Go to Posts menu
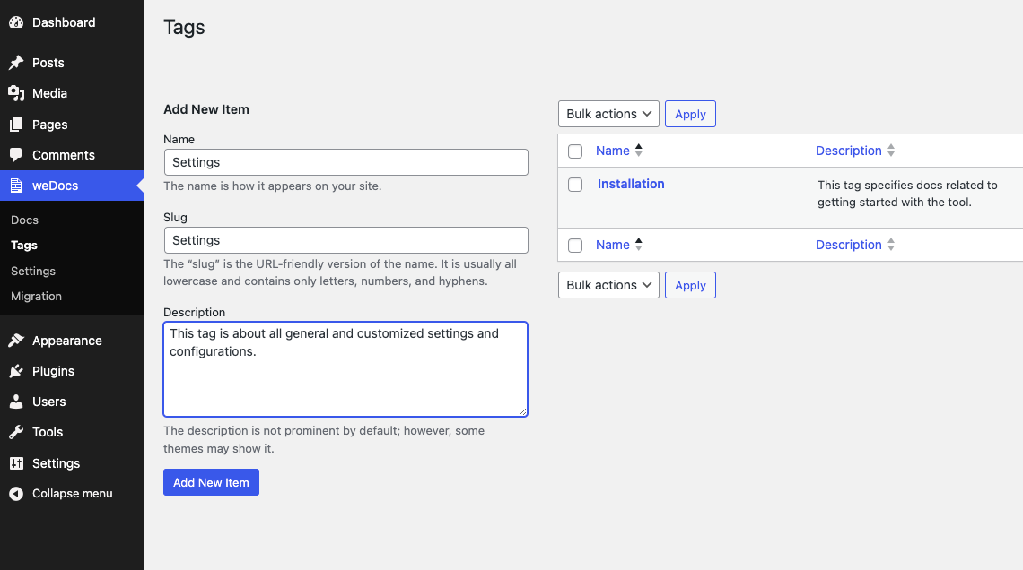 click(x=48, y=63)
